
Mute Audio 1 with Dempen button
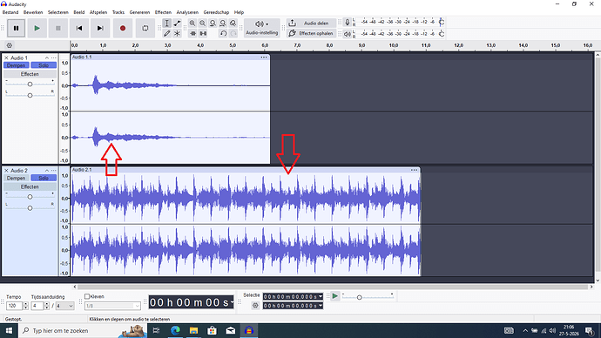tap(16, 65)
